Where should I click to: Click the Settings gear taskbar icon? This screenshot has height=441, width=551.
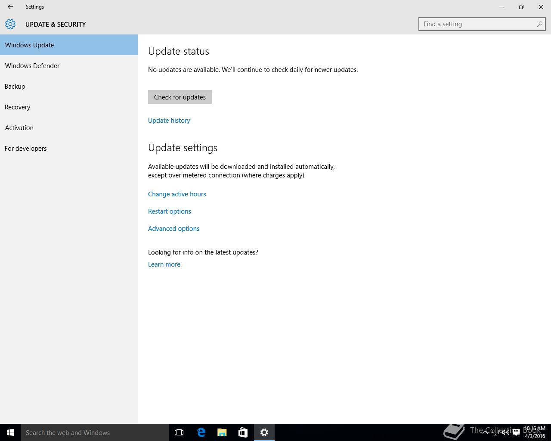(264, 432)
